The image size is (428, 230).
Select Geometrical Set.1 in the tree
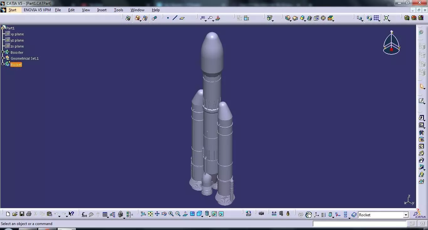[25, 58]
